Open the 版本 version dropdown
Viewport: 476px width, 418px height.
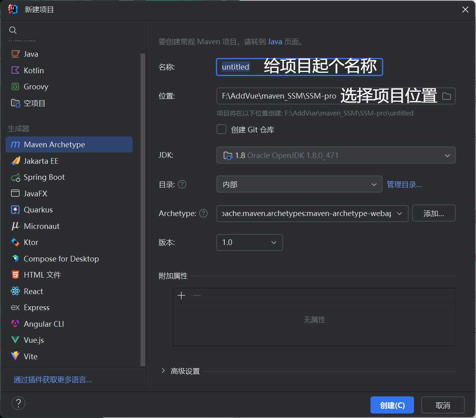249,243
